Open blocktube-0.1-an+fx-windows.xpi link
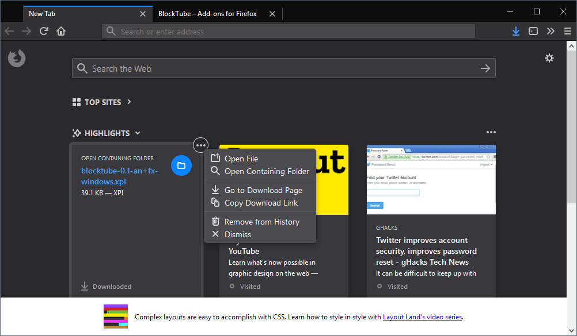This screenshot has width=577, height=336. (x=120, y=176)
